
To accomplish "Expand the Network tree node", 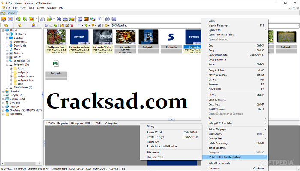I will click(x=3, y=107).
